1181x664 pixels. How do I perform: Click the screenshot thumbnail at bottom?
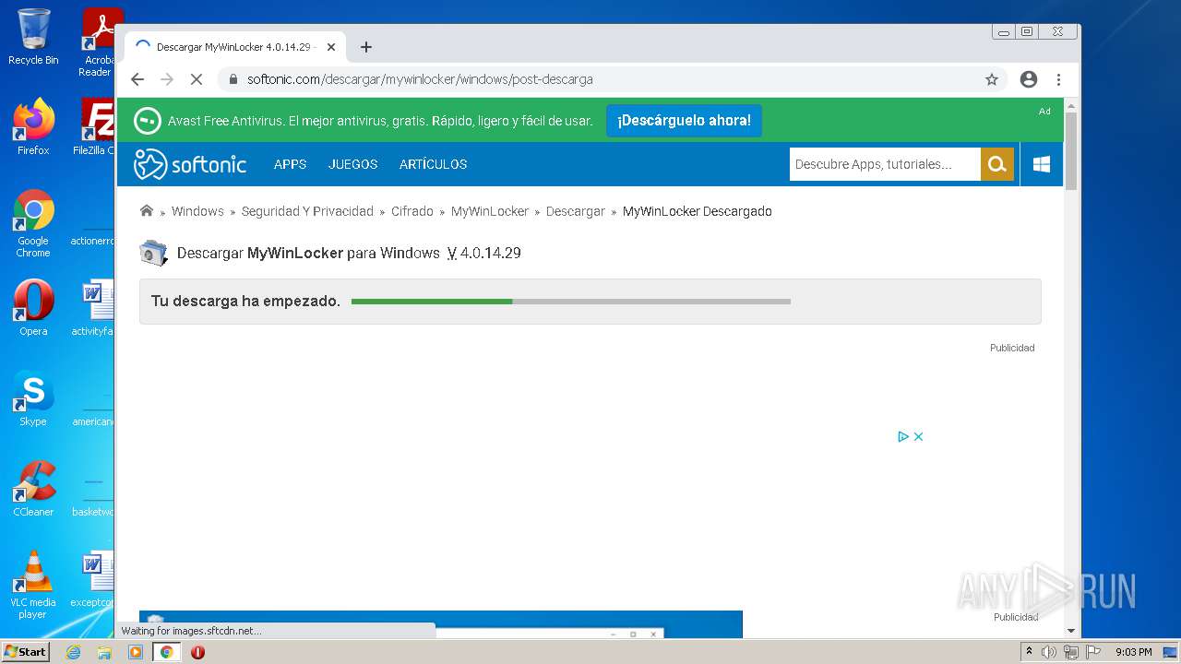[x=440, y=624]
